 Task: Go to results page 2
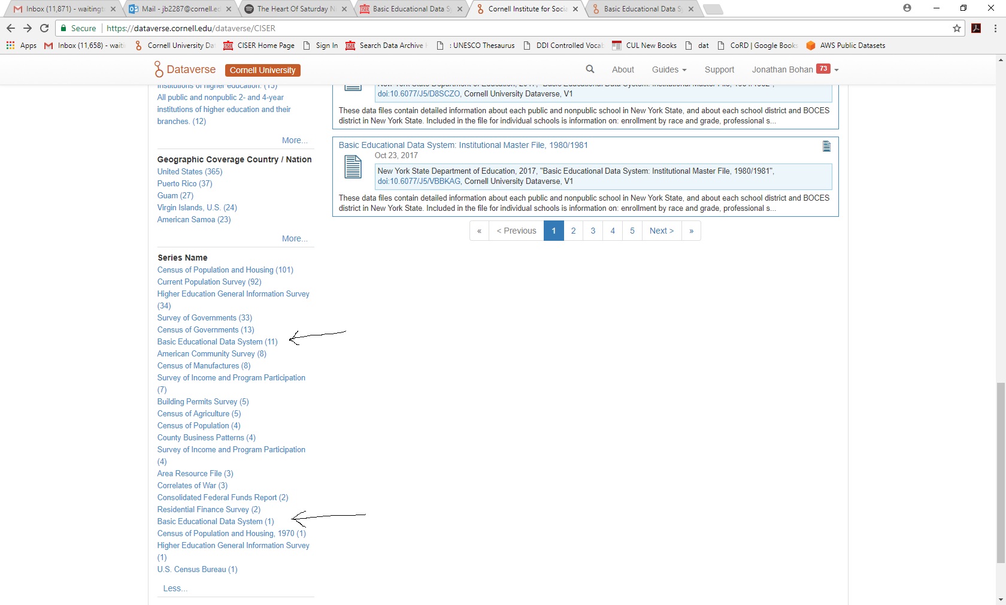pos(574,231)
